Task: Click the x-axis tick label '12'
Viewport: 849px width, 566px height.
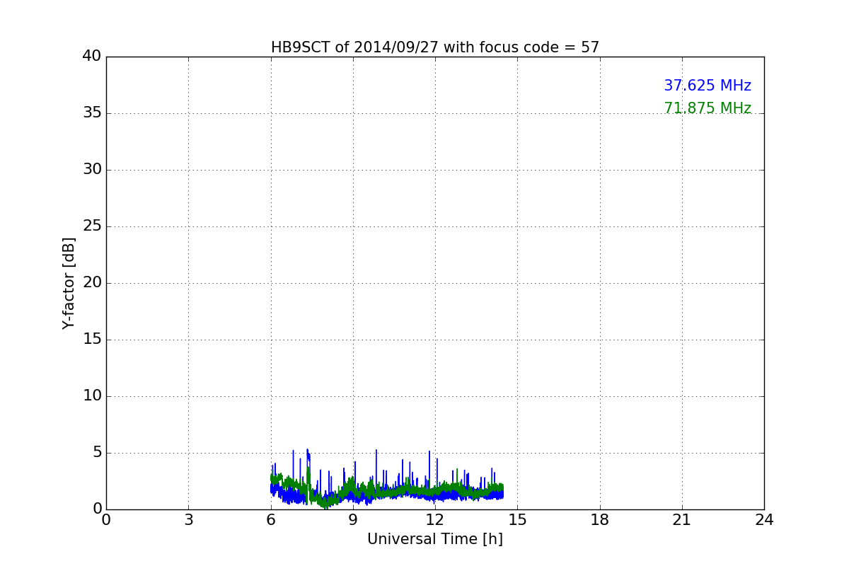Action: click(x=435, y=520)
